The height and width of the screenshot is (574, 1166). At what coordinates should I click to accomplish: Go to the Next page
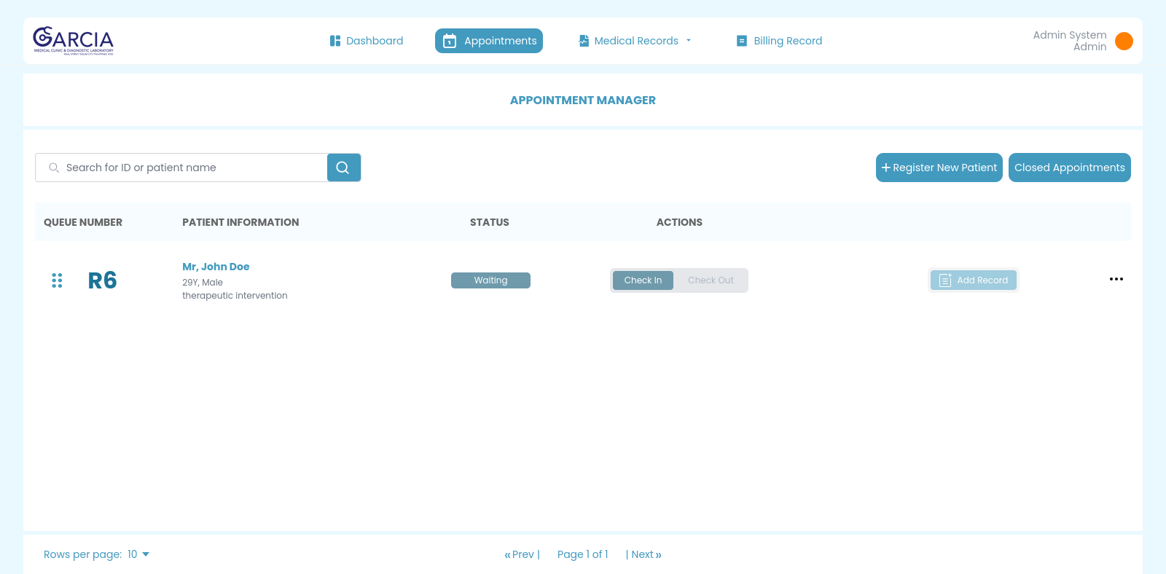point(644,554)
